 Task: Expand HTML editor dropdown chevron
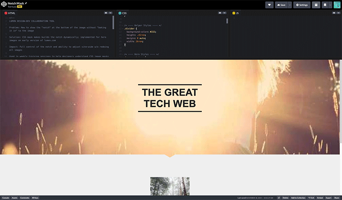point(110,13)
